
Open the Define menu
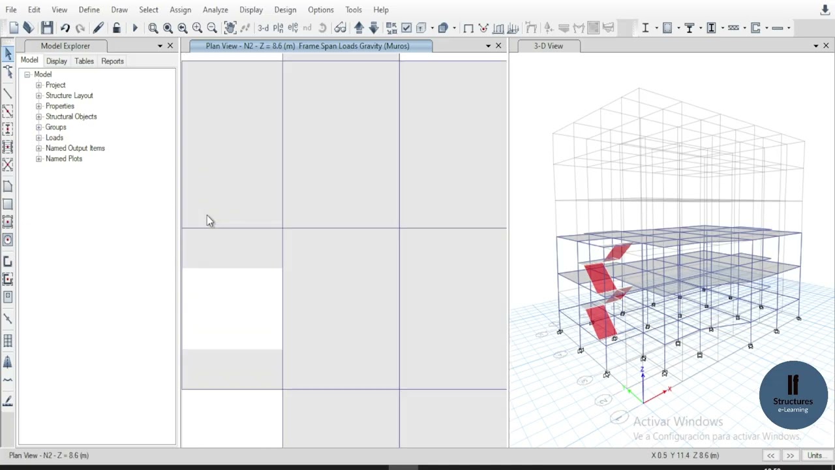pyautogui.click(x=89, y=10)
